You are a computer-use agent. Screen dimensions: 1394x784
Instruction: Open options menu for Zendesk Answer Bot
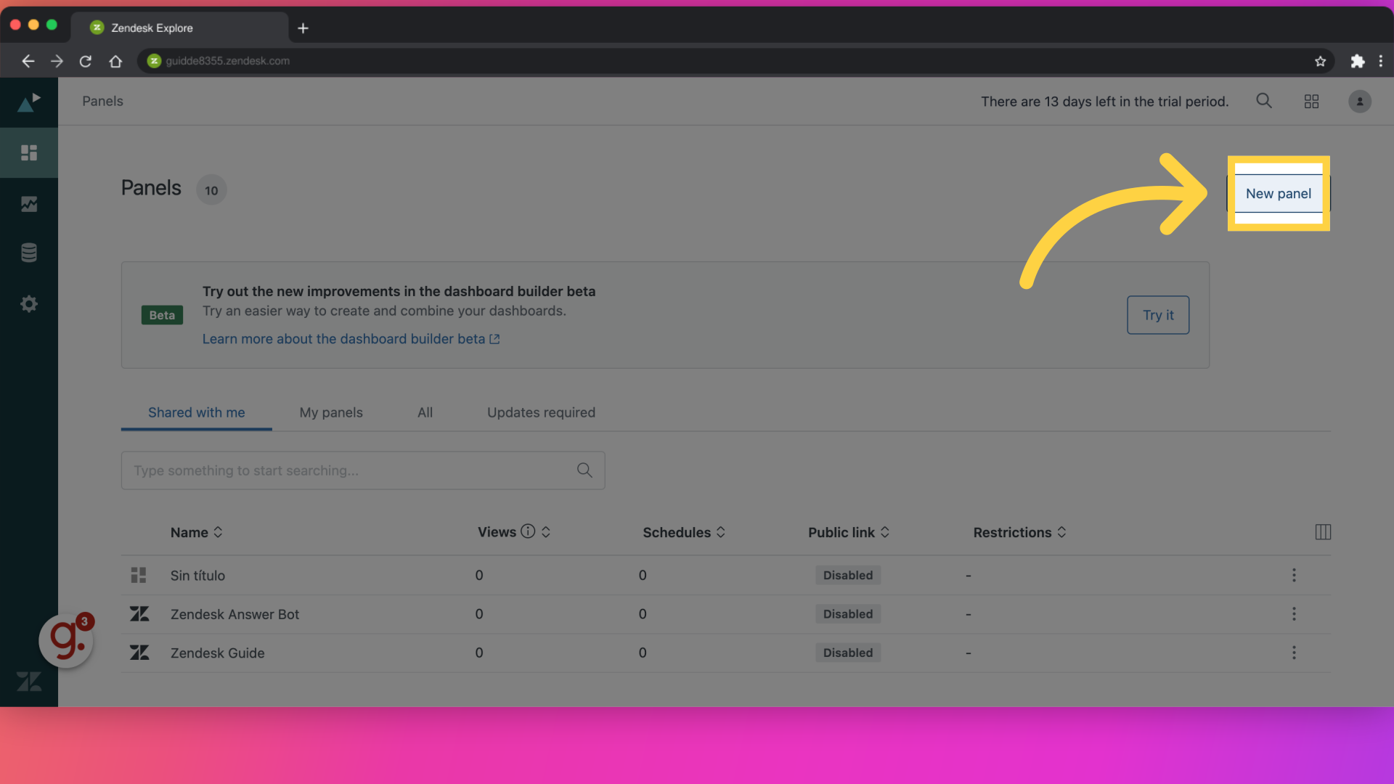(1294, 614)
